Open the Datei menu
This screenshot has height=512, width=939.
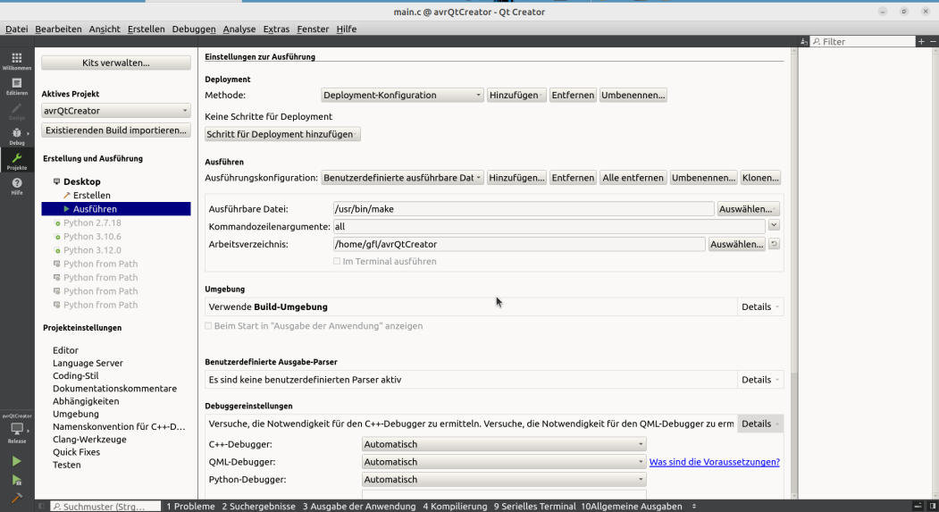pyautogui.click(x=17, y=29)
